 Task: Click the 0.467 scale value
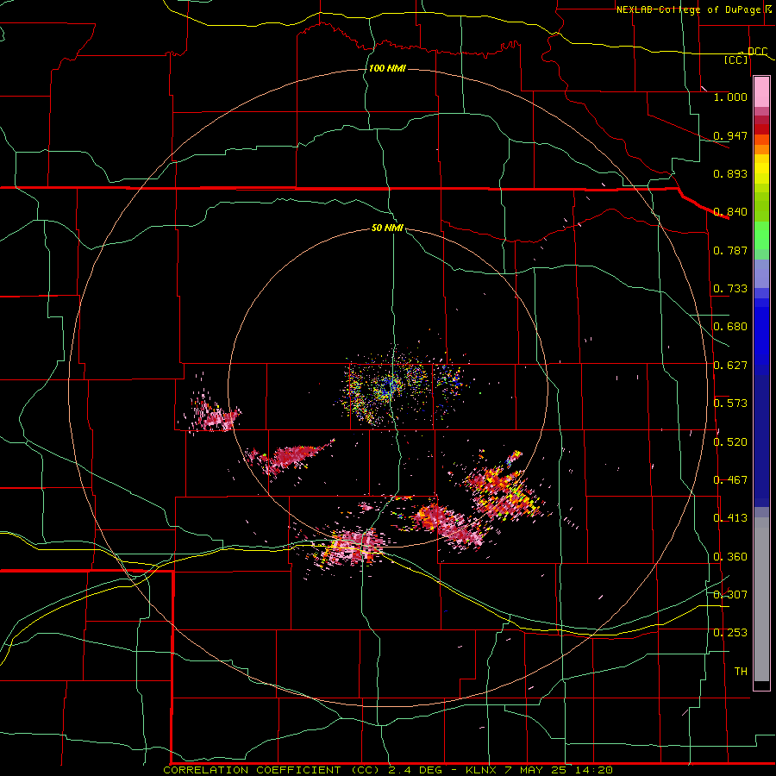(x=730, y=480)
